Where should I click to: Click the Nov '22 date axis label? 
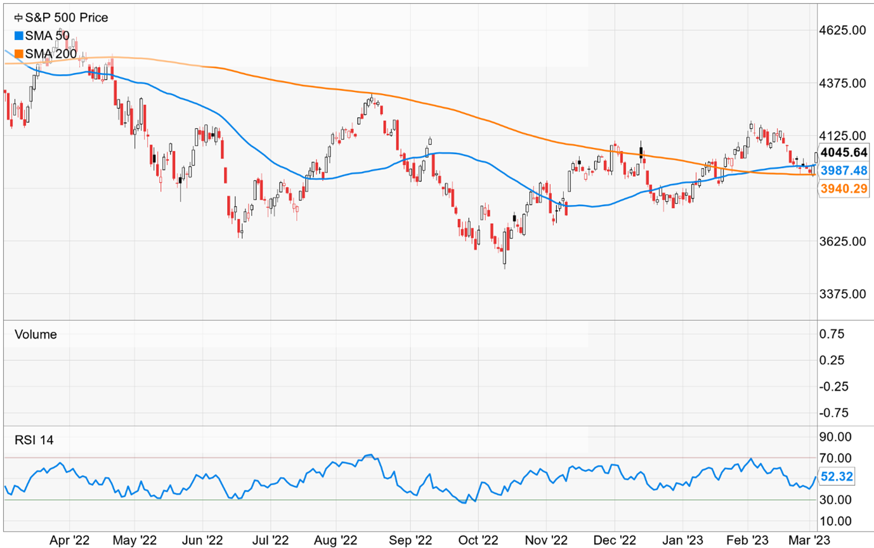pos(545,540)
